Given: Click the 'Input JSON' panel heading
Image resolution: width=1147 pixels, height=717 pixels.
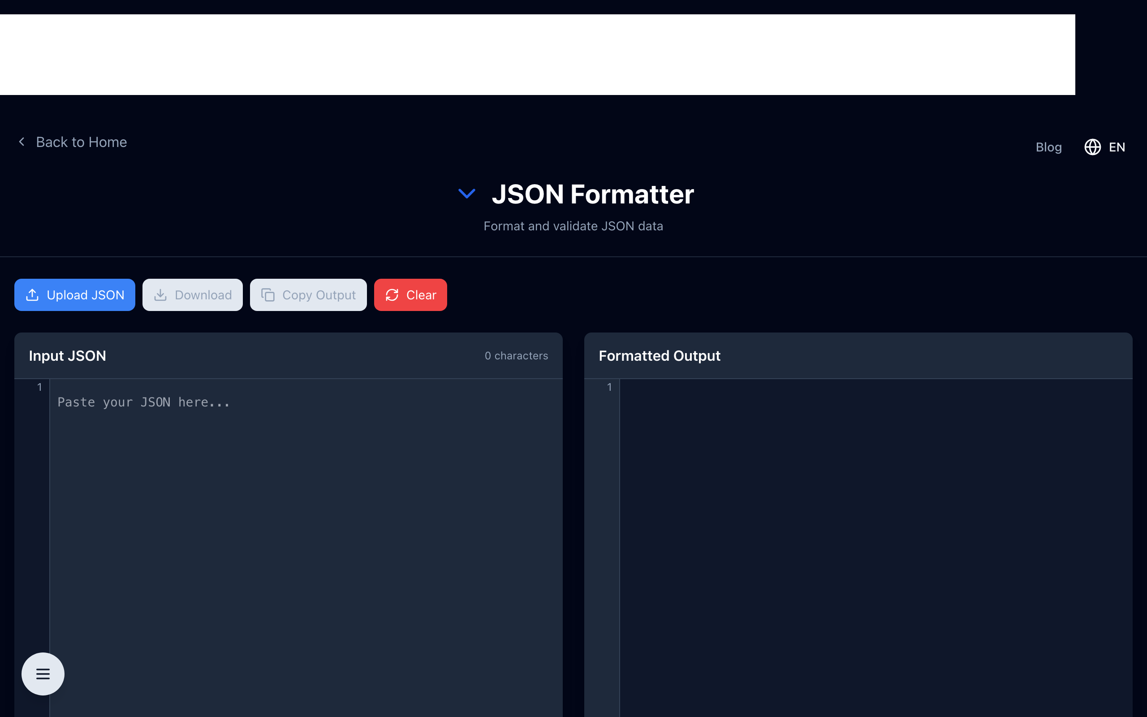Looking at the screenshot, I should [67, 356].
